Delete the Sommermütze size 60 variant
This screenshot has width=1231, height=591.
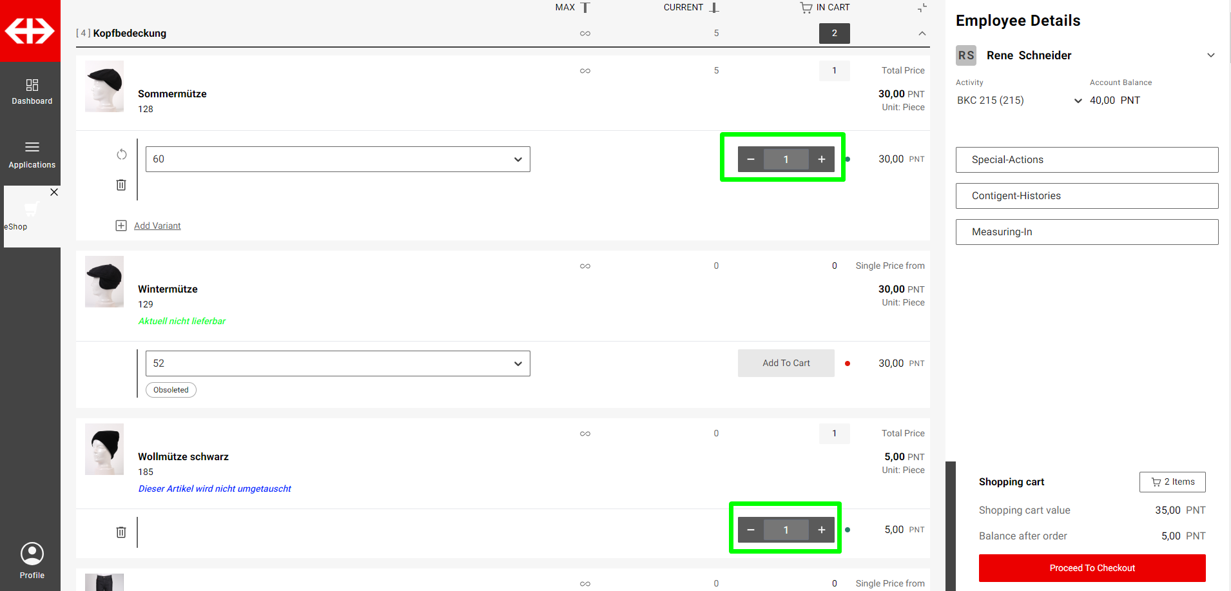[121, 185]
